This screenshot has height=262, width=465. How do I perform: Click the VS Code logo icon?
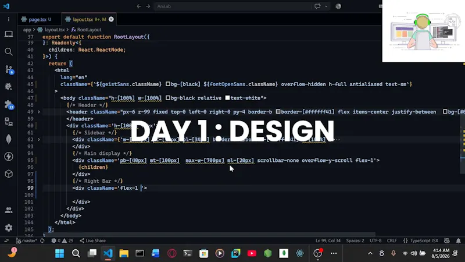[x=6, y=6]
